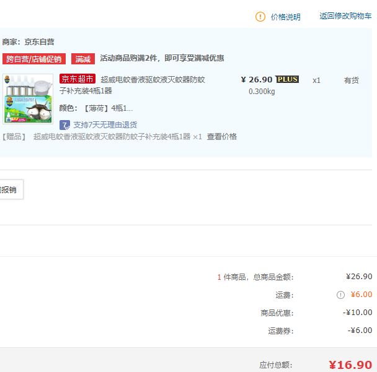Image resolution: width=377 pixels, height=372 pixels.
Task: Return to cart via 返回修改购物车
Action: click(345, 16)
